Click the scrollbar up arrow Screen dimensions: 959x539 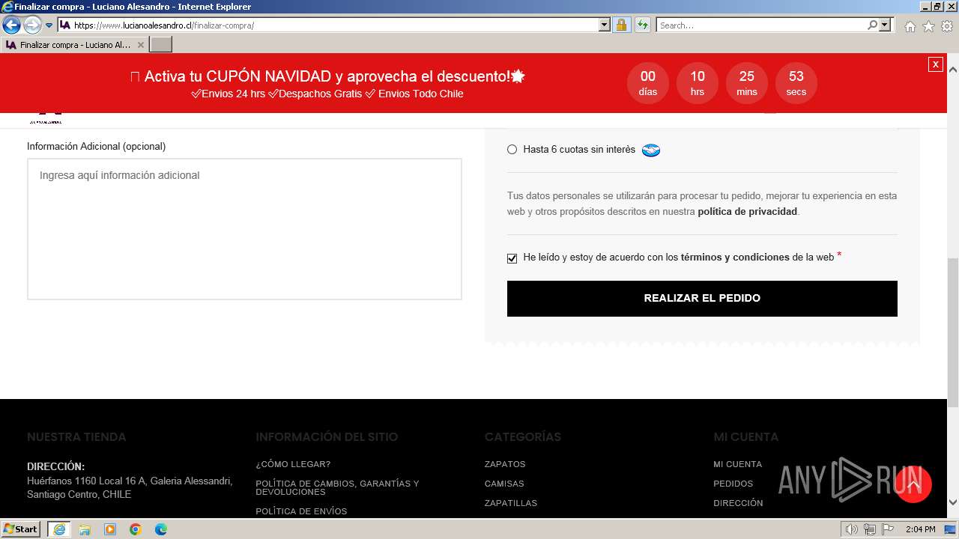point(953,70)
